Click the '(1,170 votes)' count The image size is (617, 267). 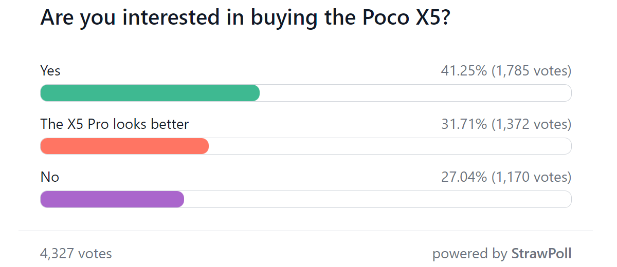click(532, 178)
